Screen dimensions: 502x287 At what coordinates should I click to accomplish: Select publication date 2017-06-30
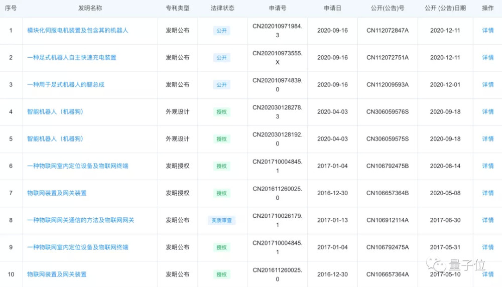(x=445, y=220)
